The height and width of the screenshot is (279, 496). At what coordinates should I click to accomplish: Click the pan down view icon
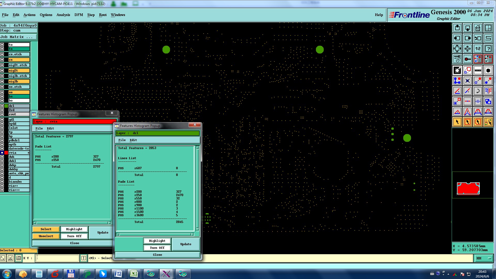(468, 28)
